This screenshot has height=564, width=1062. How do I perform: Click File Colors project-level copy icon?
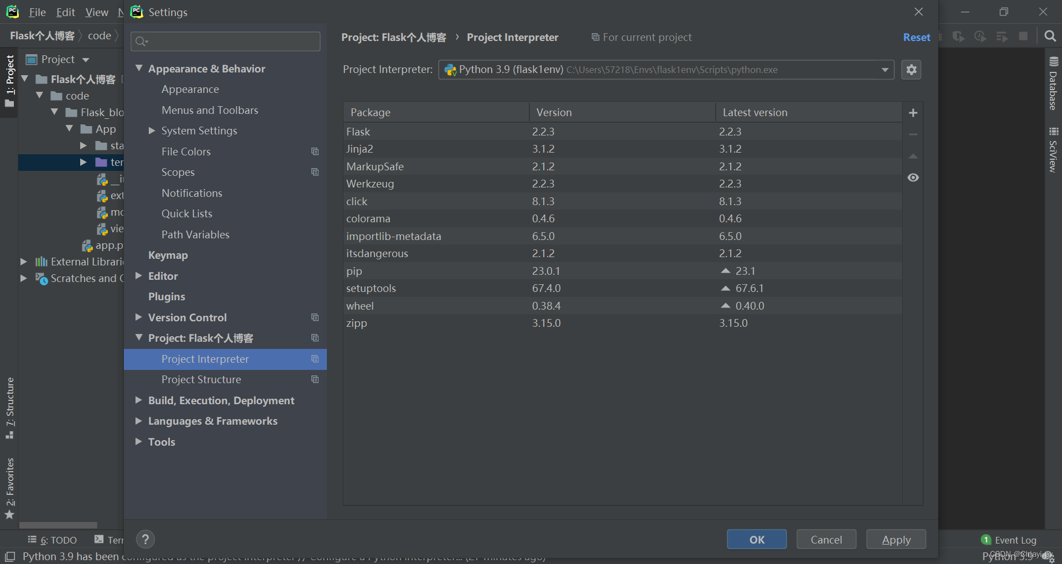[x=315, y=152]
